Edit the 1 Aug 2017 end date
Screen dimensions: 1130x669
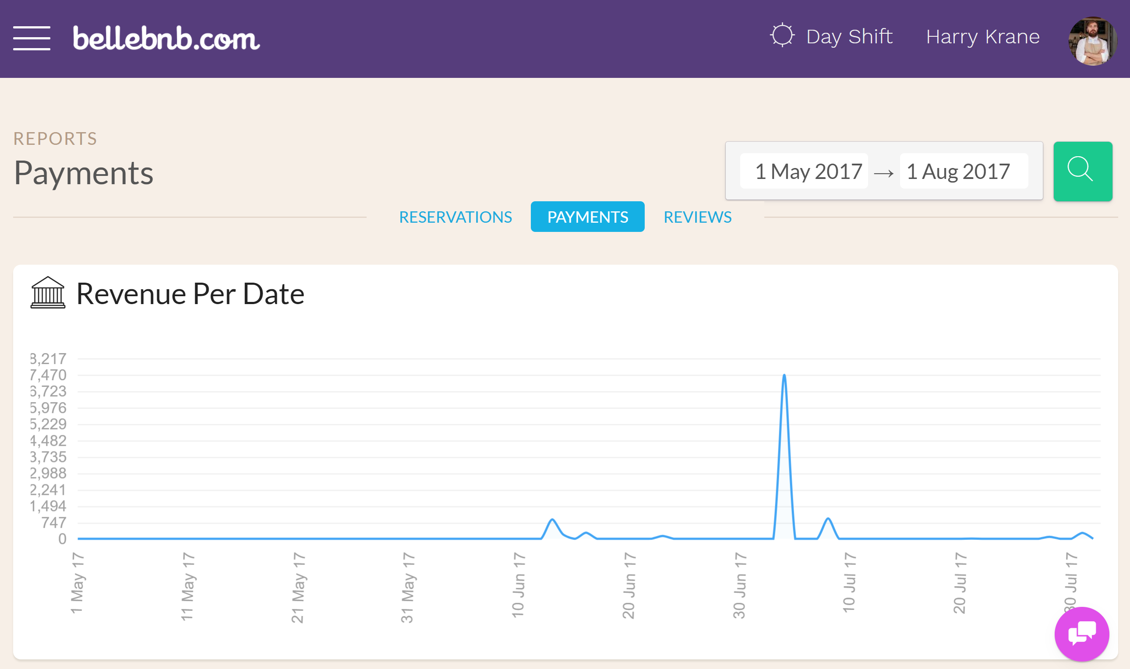(x=964, y=172)
